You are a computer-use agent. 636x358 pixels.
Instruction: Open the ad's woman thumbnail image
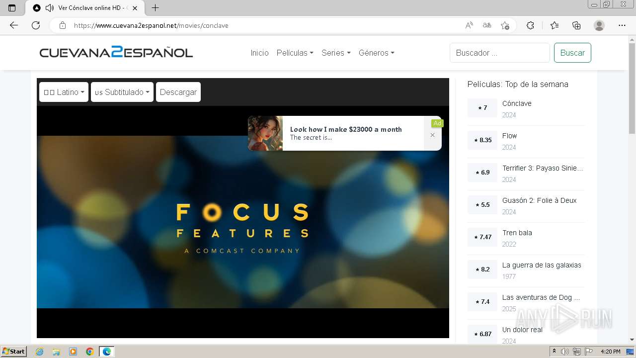265,133
